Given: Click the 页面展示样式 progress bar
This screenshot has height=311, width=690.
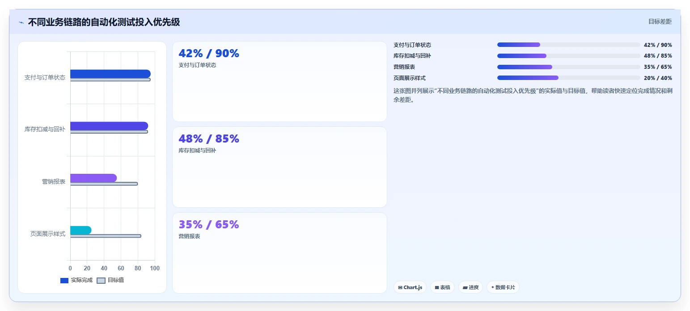Looking at the screenshot, I should pos(568,78).
